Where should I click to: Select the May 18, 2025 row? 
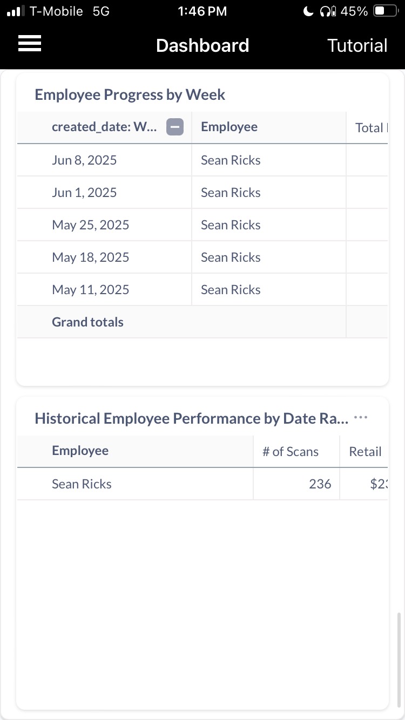[x=90, y=257]
